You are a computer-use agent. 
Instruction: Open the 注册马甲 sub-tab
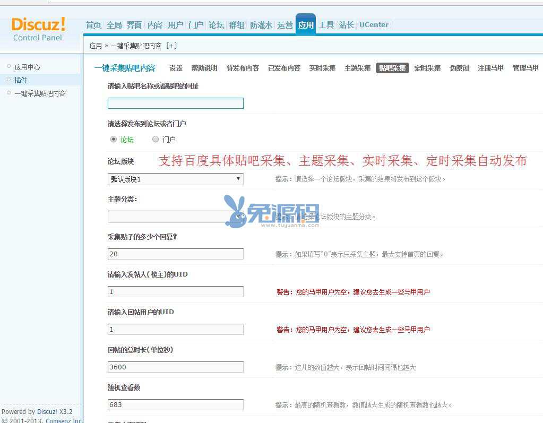[x=490, y=68]
